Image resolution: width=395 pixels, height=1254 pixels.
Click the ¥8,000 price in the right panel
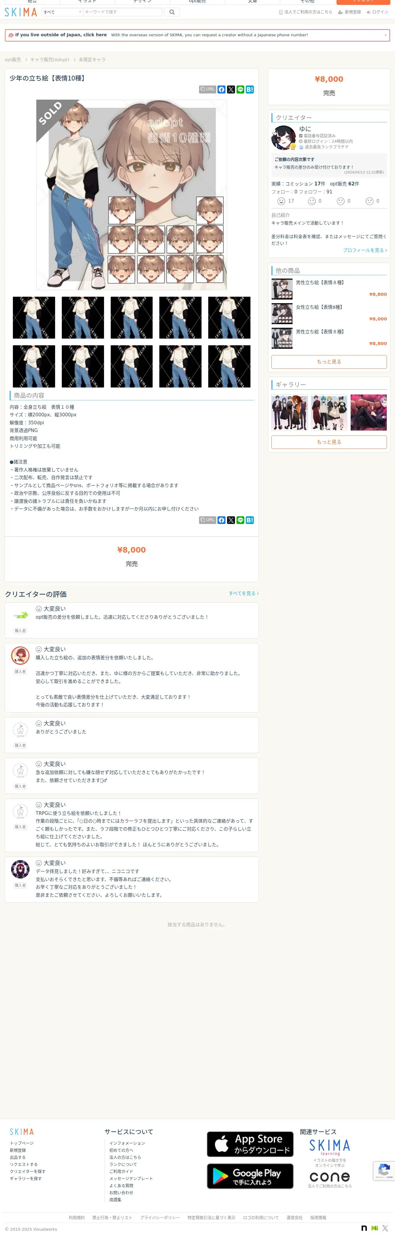coord(329,79)
